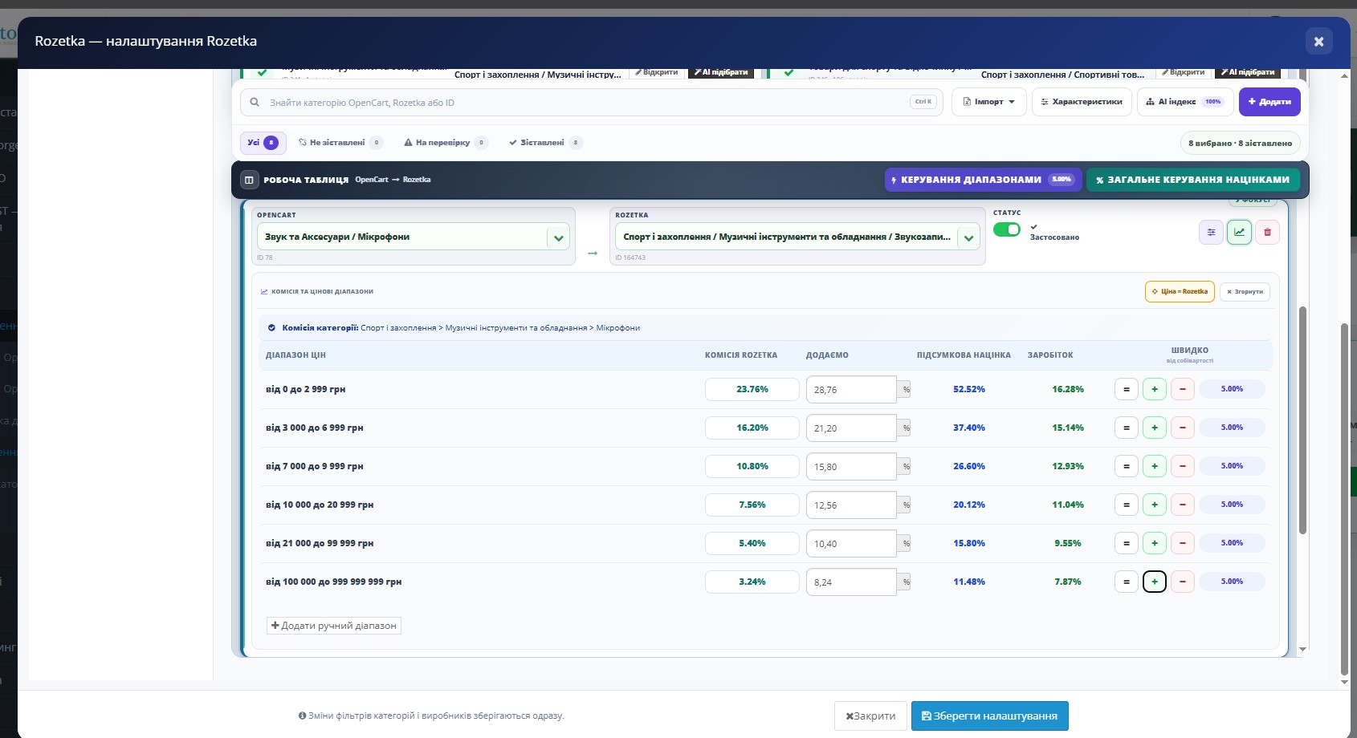Select the Не зіставлені filter tab
This screenshot has width=1357, height=738.
coord(340,143)
